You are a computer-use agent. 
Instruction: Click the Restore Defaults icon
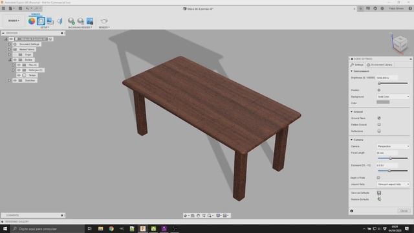tap(379, 199)
